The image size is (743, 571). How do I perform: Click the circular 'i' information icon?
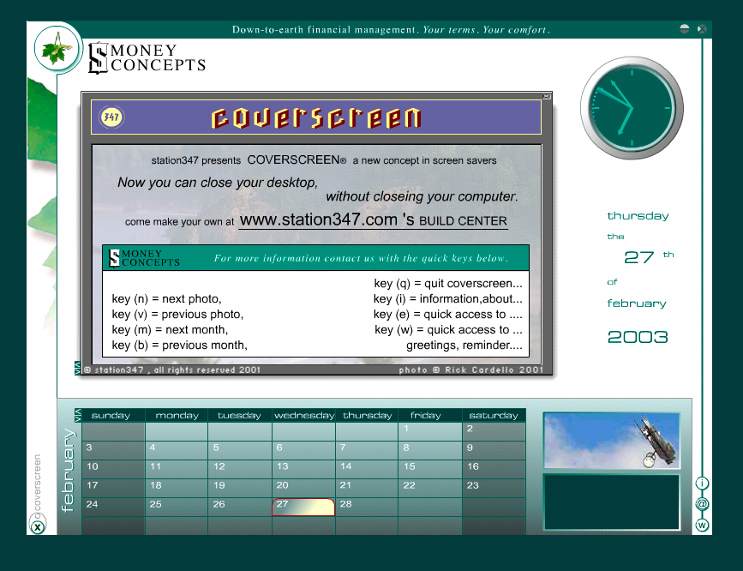[x=702, y=483]
